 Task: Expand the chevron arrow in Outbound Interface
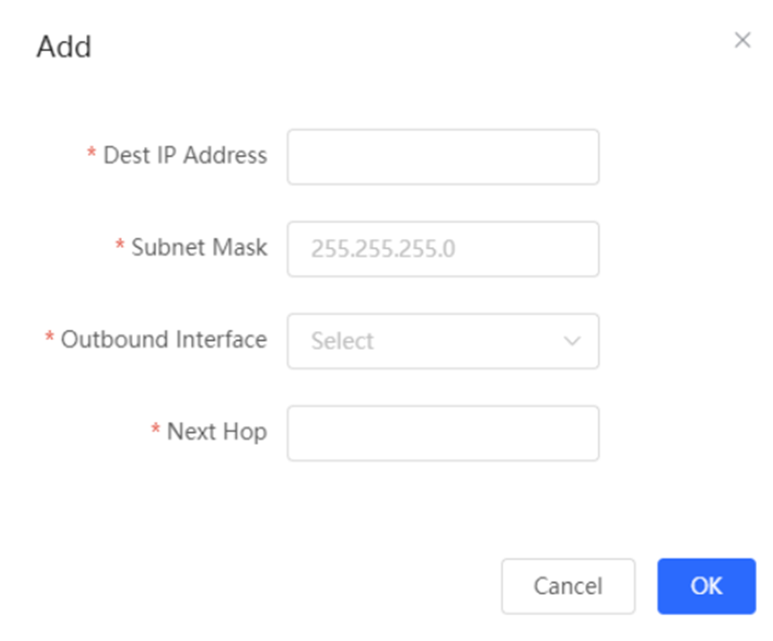(571, 341)
